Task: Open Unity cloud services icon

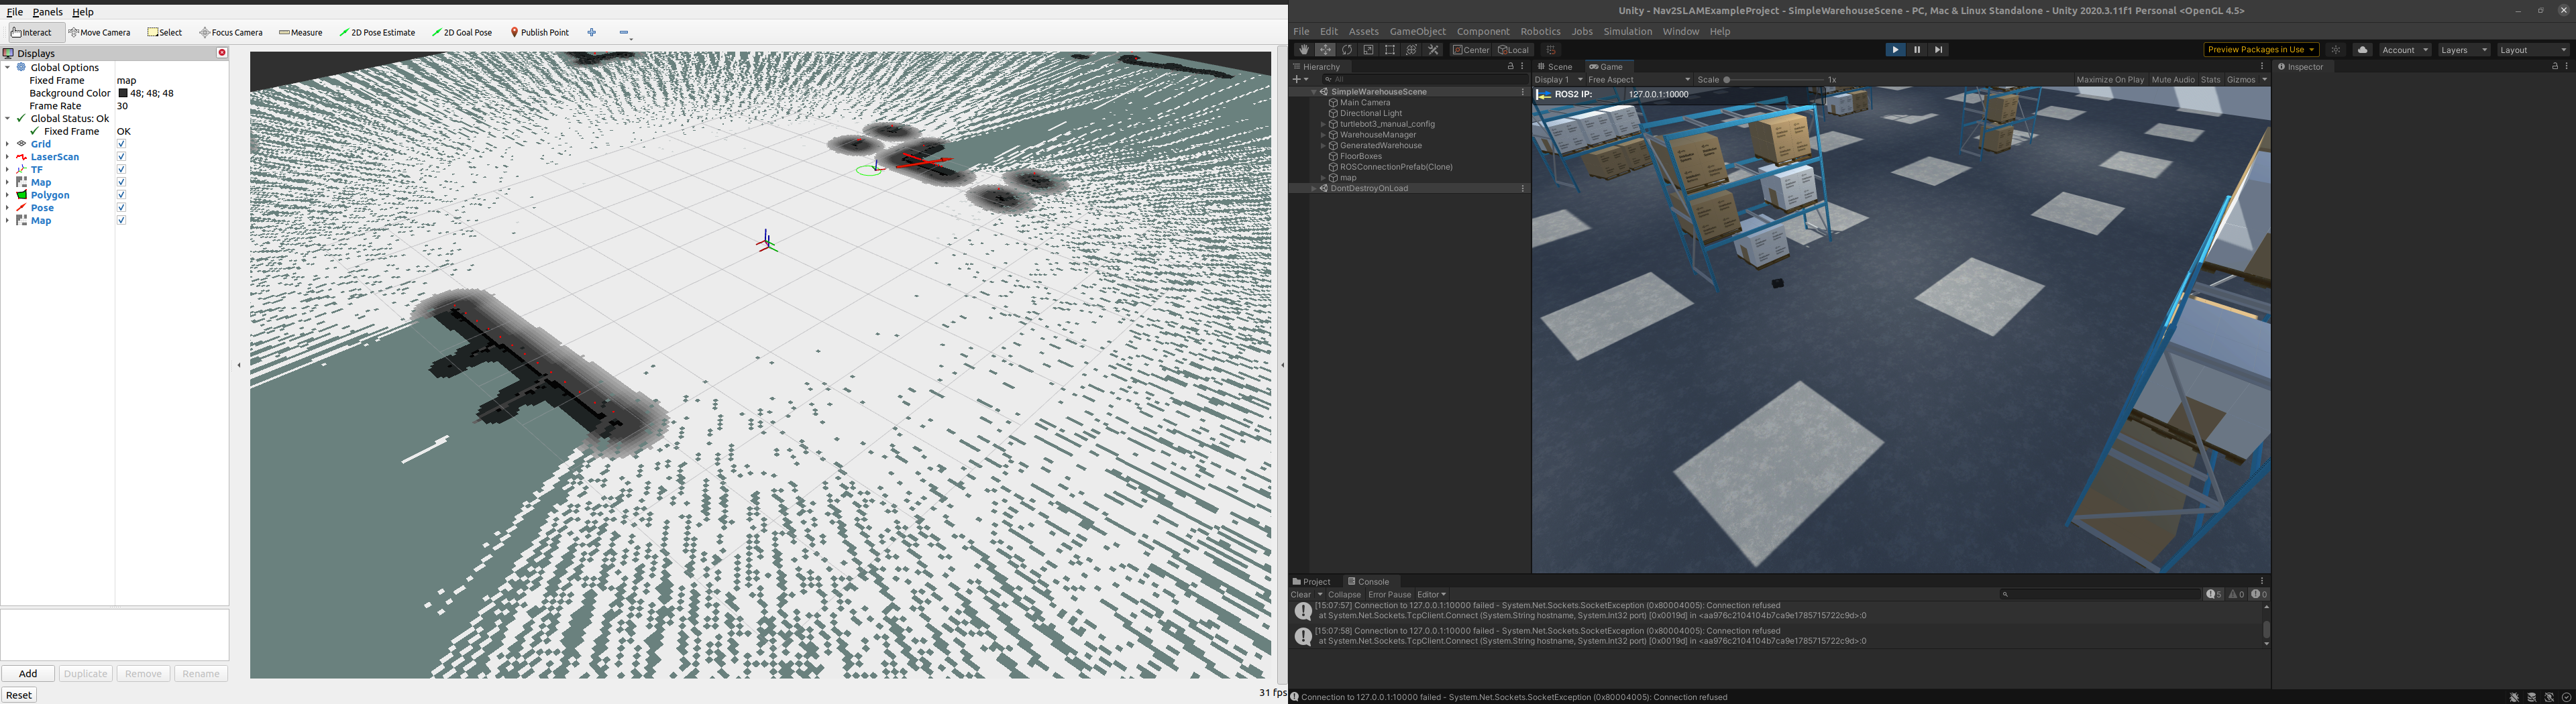Action: click(2362, 50)
